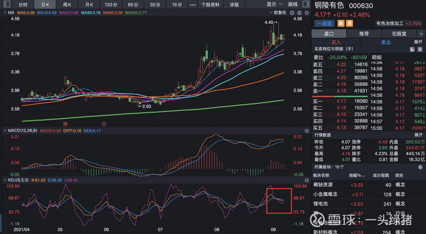Open the MA chart settings gear
The height and width of the screenshot is (234, 426).
(x=307, y=13)
